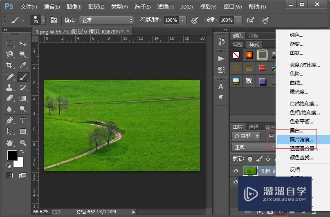Select the Eyedropper tool
The image size is (330, 217).
(x=23, y=65)
